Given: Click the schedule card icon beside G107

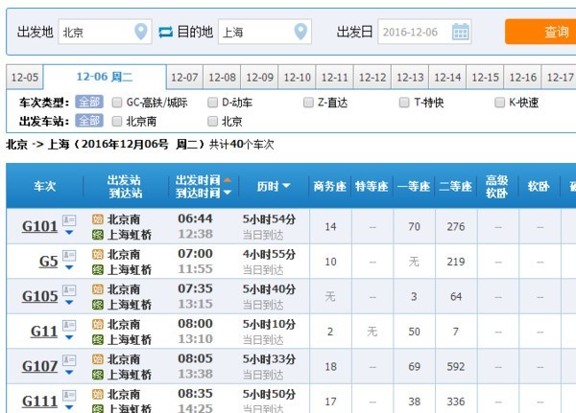Looking at the screenshot, I should coord(69,360).
